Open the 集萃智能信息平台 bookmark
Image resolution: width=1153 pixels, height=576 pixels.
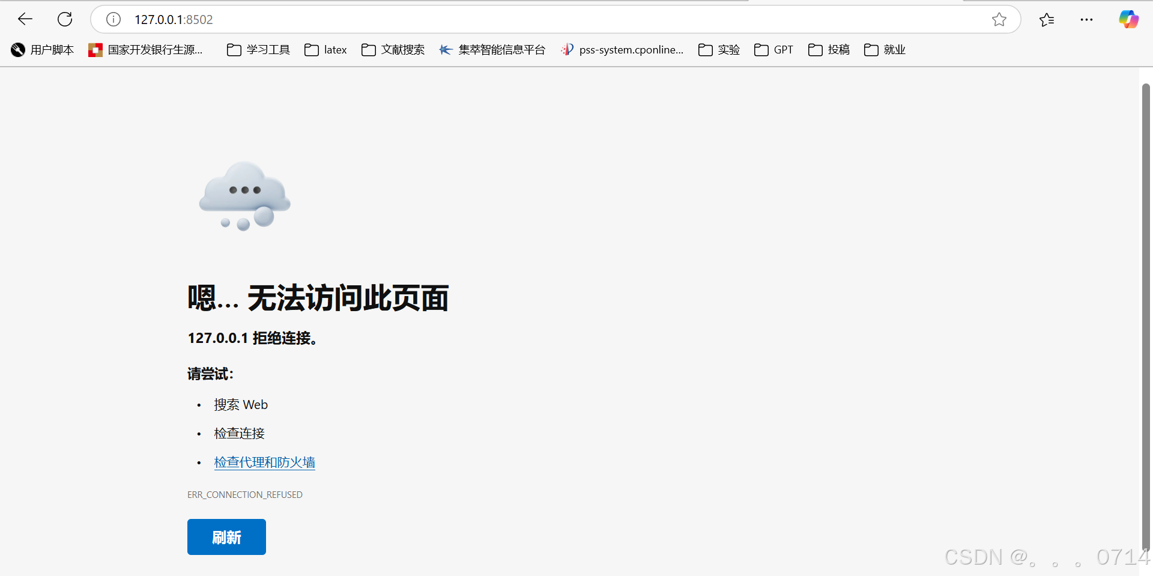492,50
